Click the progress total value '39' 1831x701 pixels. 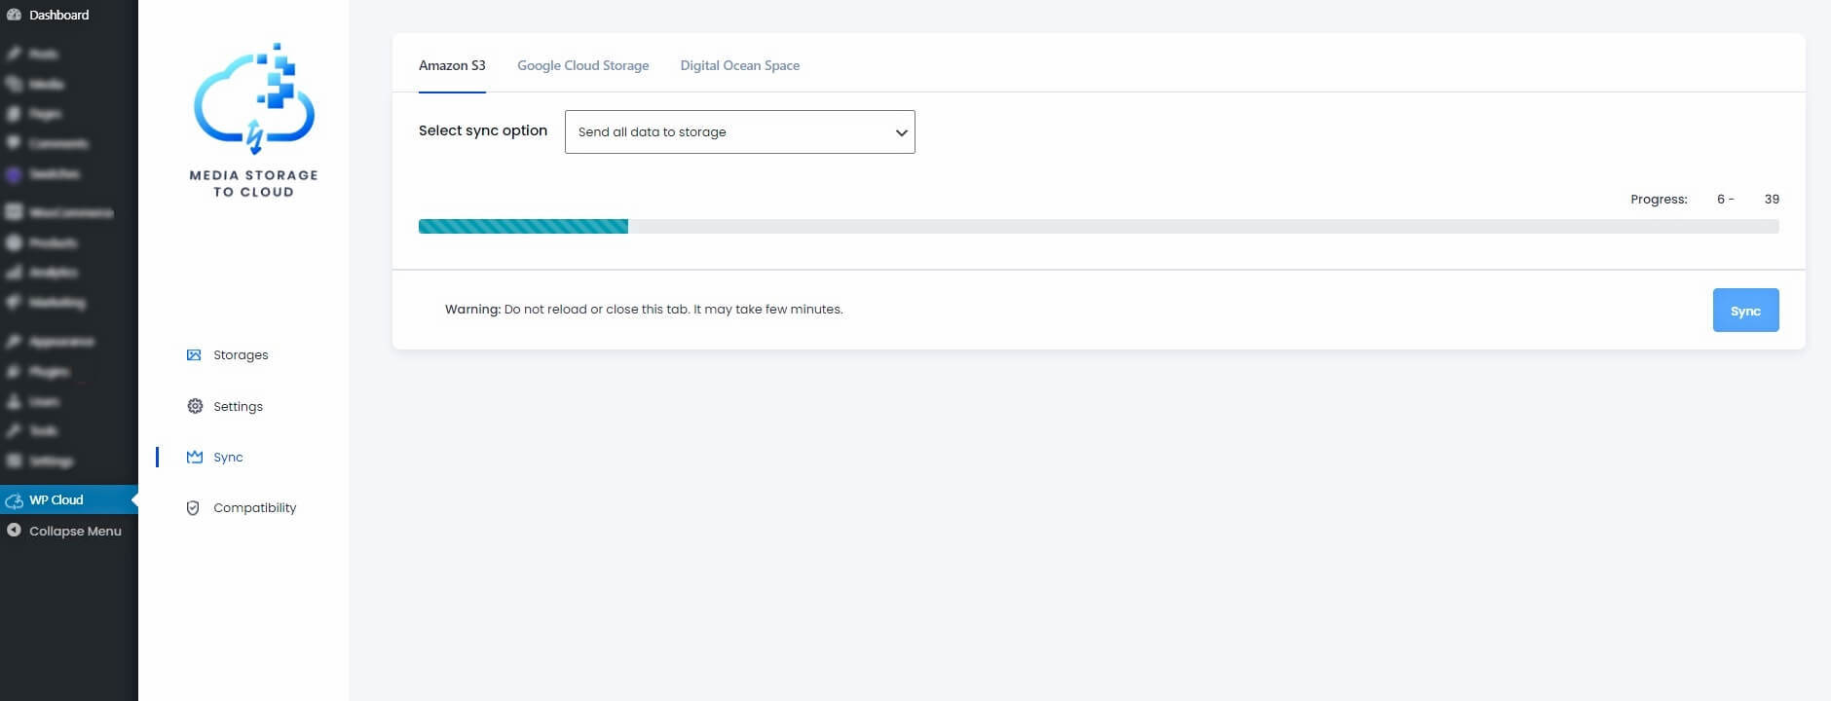tap(1772, 200)
